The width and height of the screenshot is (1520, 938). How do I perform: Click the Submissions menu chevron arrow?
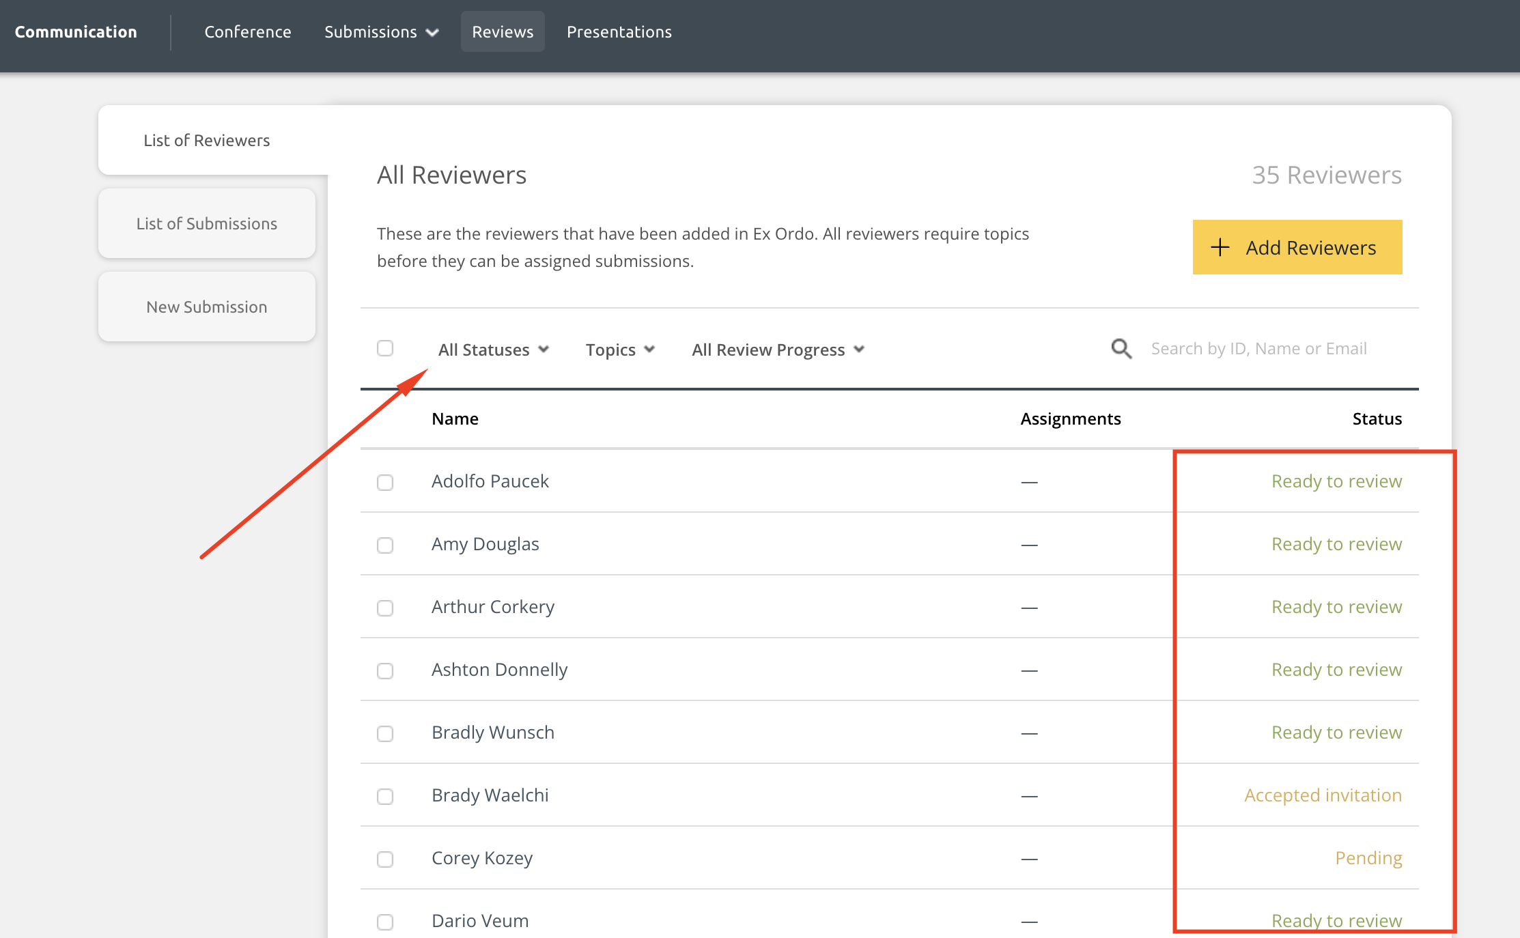click(x=432, y=33)
